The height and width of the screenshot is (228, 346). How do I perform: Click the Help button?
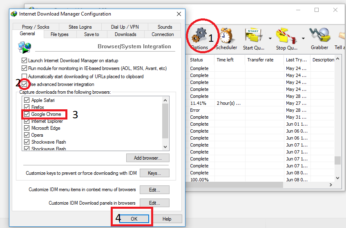pos(167,219)
